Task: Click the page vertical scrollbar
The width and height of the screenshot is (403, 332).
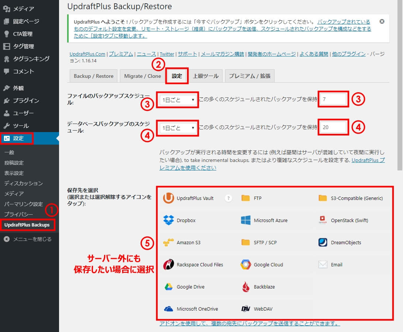Action: tap(400, 85)
